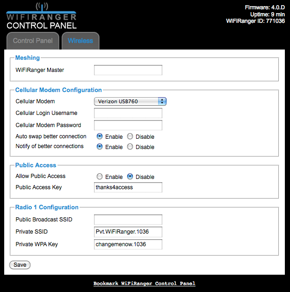
Task: Click the Public Access Key field
Action: (128, 187)
